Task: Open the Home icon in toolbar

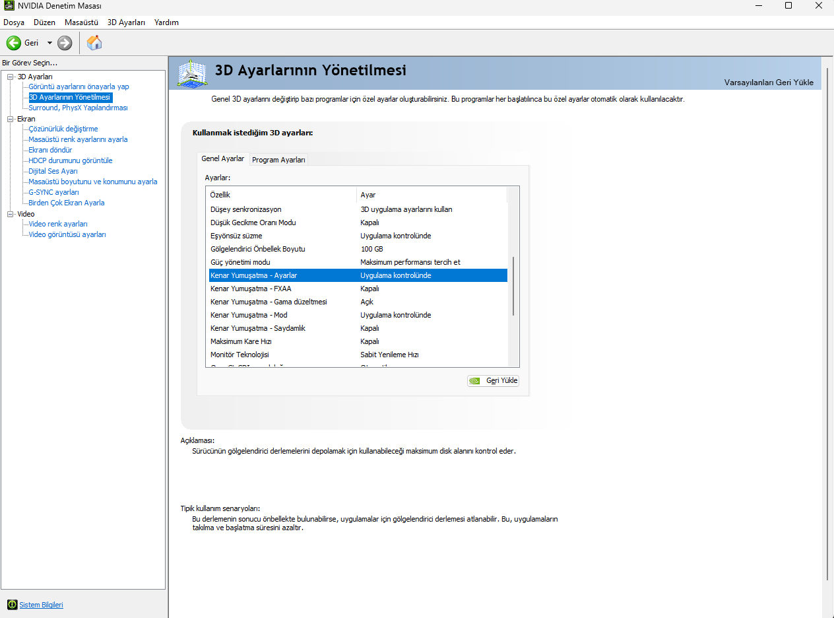Action: 94,43
